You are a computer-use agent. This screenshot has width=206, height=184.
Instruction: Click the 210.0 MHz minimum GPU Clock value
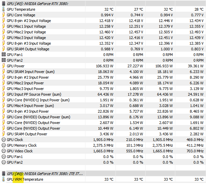[x=135, y=140]
